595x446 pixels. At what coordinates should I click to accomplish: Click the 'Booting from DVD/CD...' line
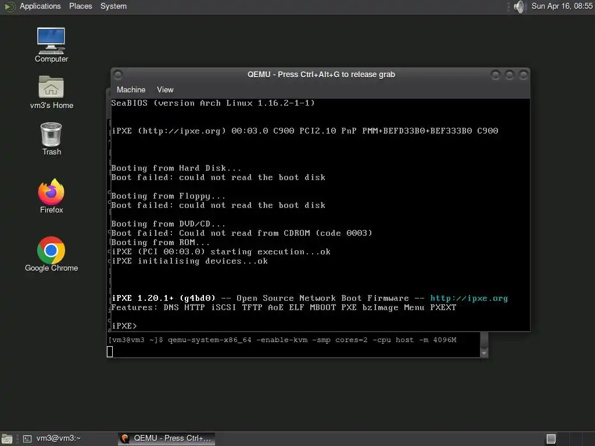tap(168, 224)
